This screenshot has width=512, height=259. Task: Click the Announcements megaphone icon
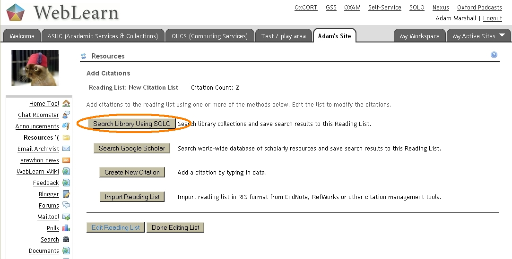pyautogui.click(x=66, y=126)
